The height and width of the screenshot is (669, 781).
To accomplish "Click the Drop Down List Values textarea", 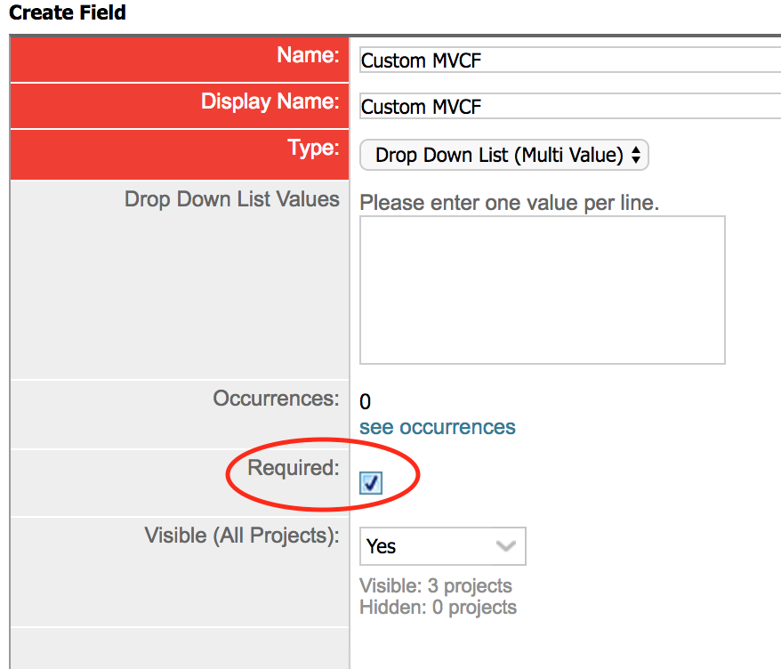I will pyautogui.click(x=543, y=290).
